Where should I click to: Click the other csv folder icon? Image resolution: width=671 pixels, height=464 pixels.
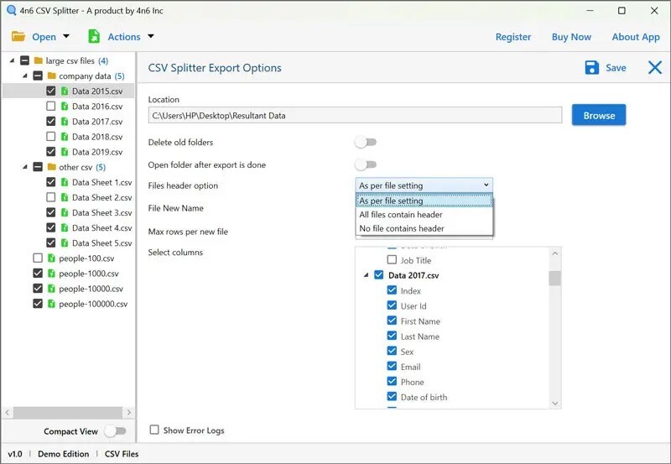[x=52, y=167]
